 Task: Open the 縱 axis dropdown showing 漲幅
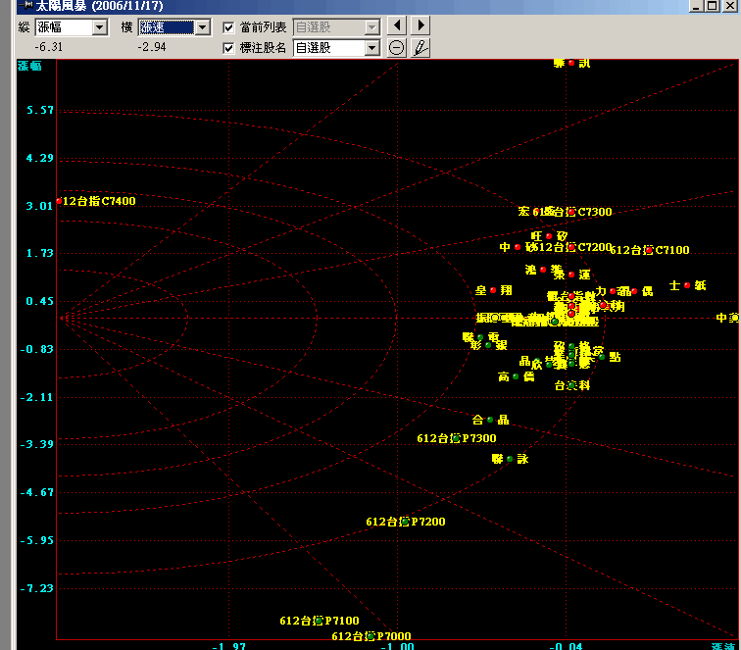click(99, 27)
